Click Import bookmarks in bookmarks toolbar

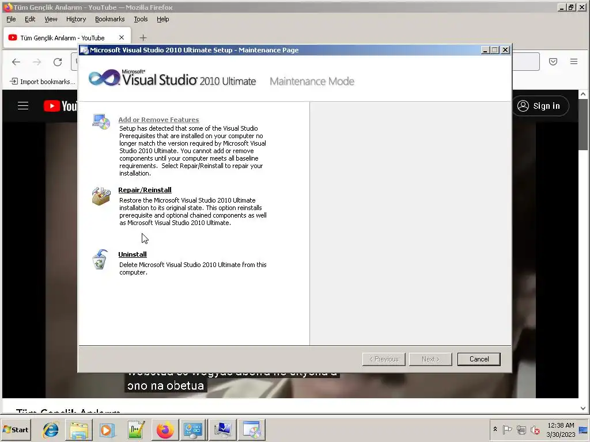(x=42, y=82)
